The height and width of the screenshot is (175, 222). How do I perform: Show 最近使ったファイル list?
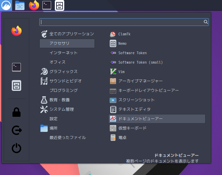pos(67,137)
